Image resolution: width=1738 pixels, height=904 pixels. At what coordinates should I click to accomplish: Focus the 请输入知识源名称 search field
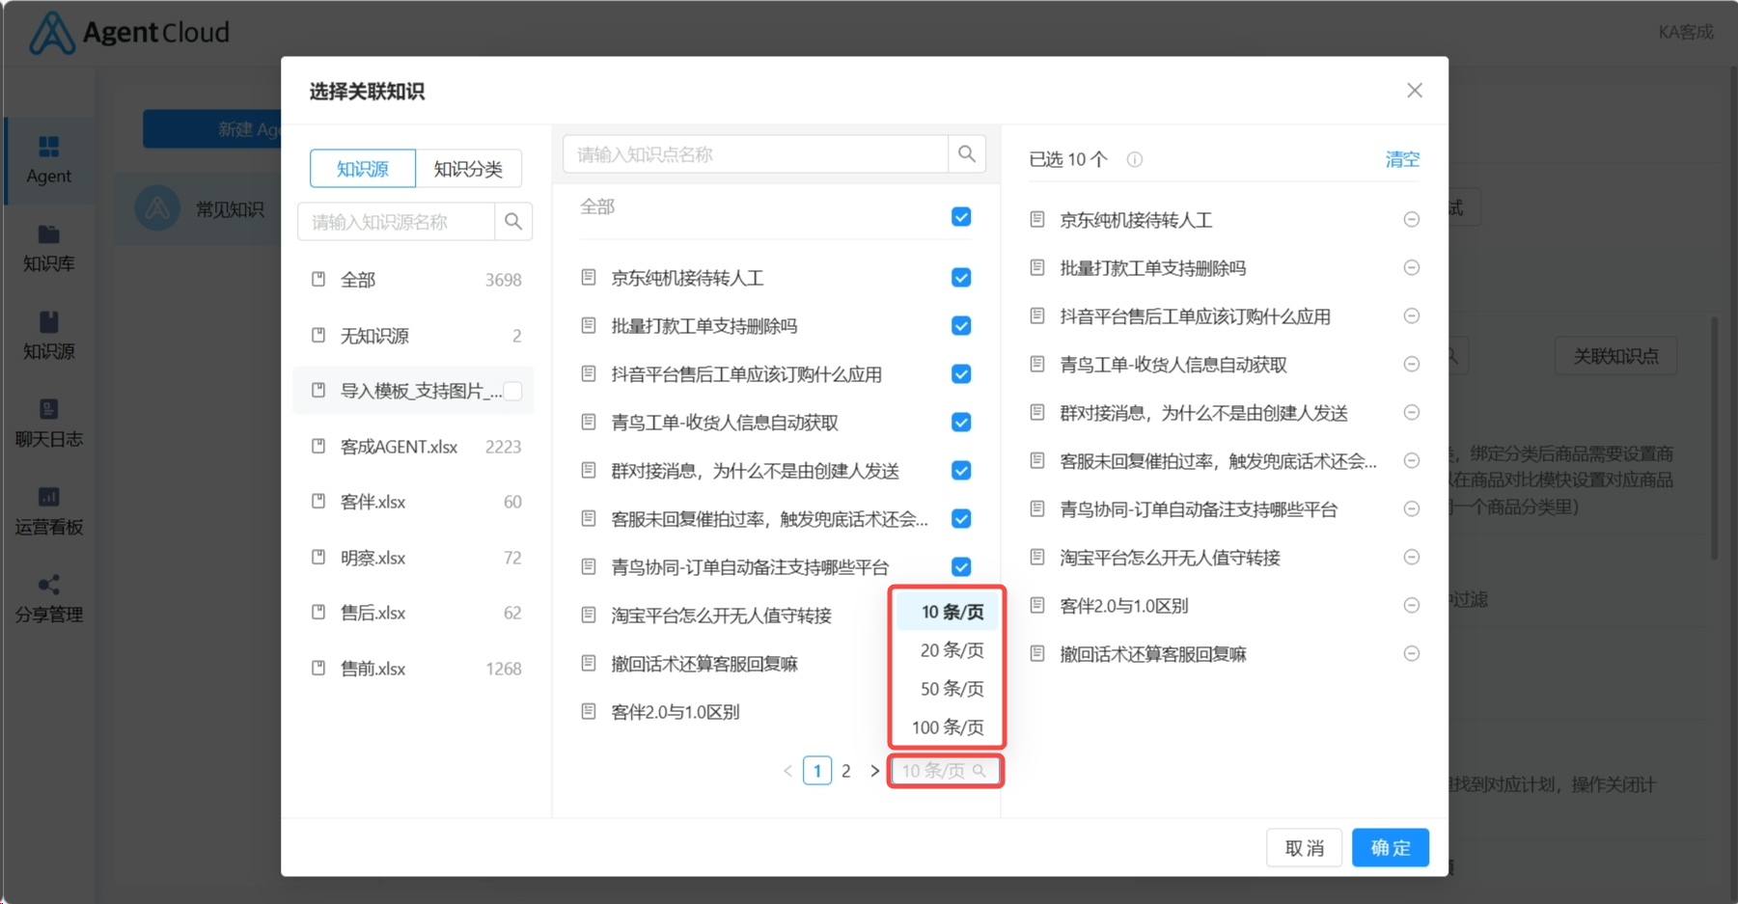click(x=397, y=222)
